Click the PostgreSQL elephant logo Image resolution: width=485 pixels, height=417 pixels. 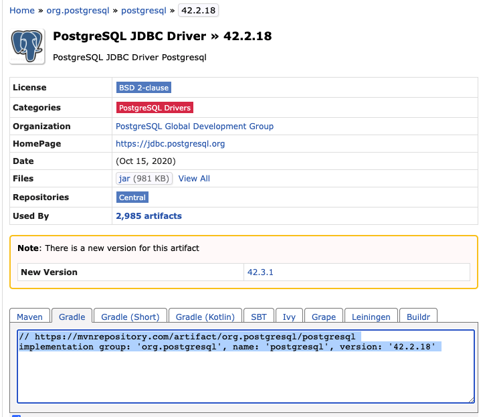27,46
